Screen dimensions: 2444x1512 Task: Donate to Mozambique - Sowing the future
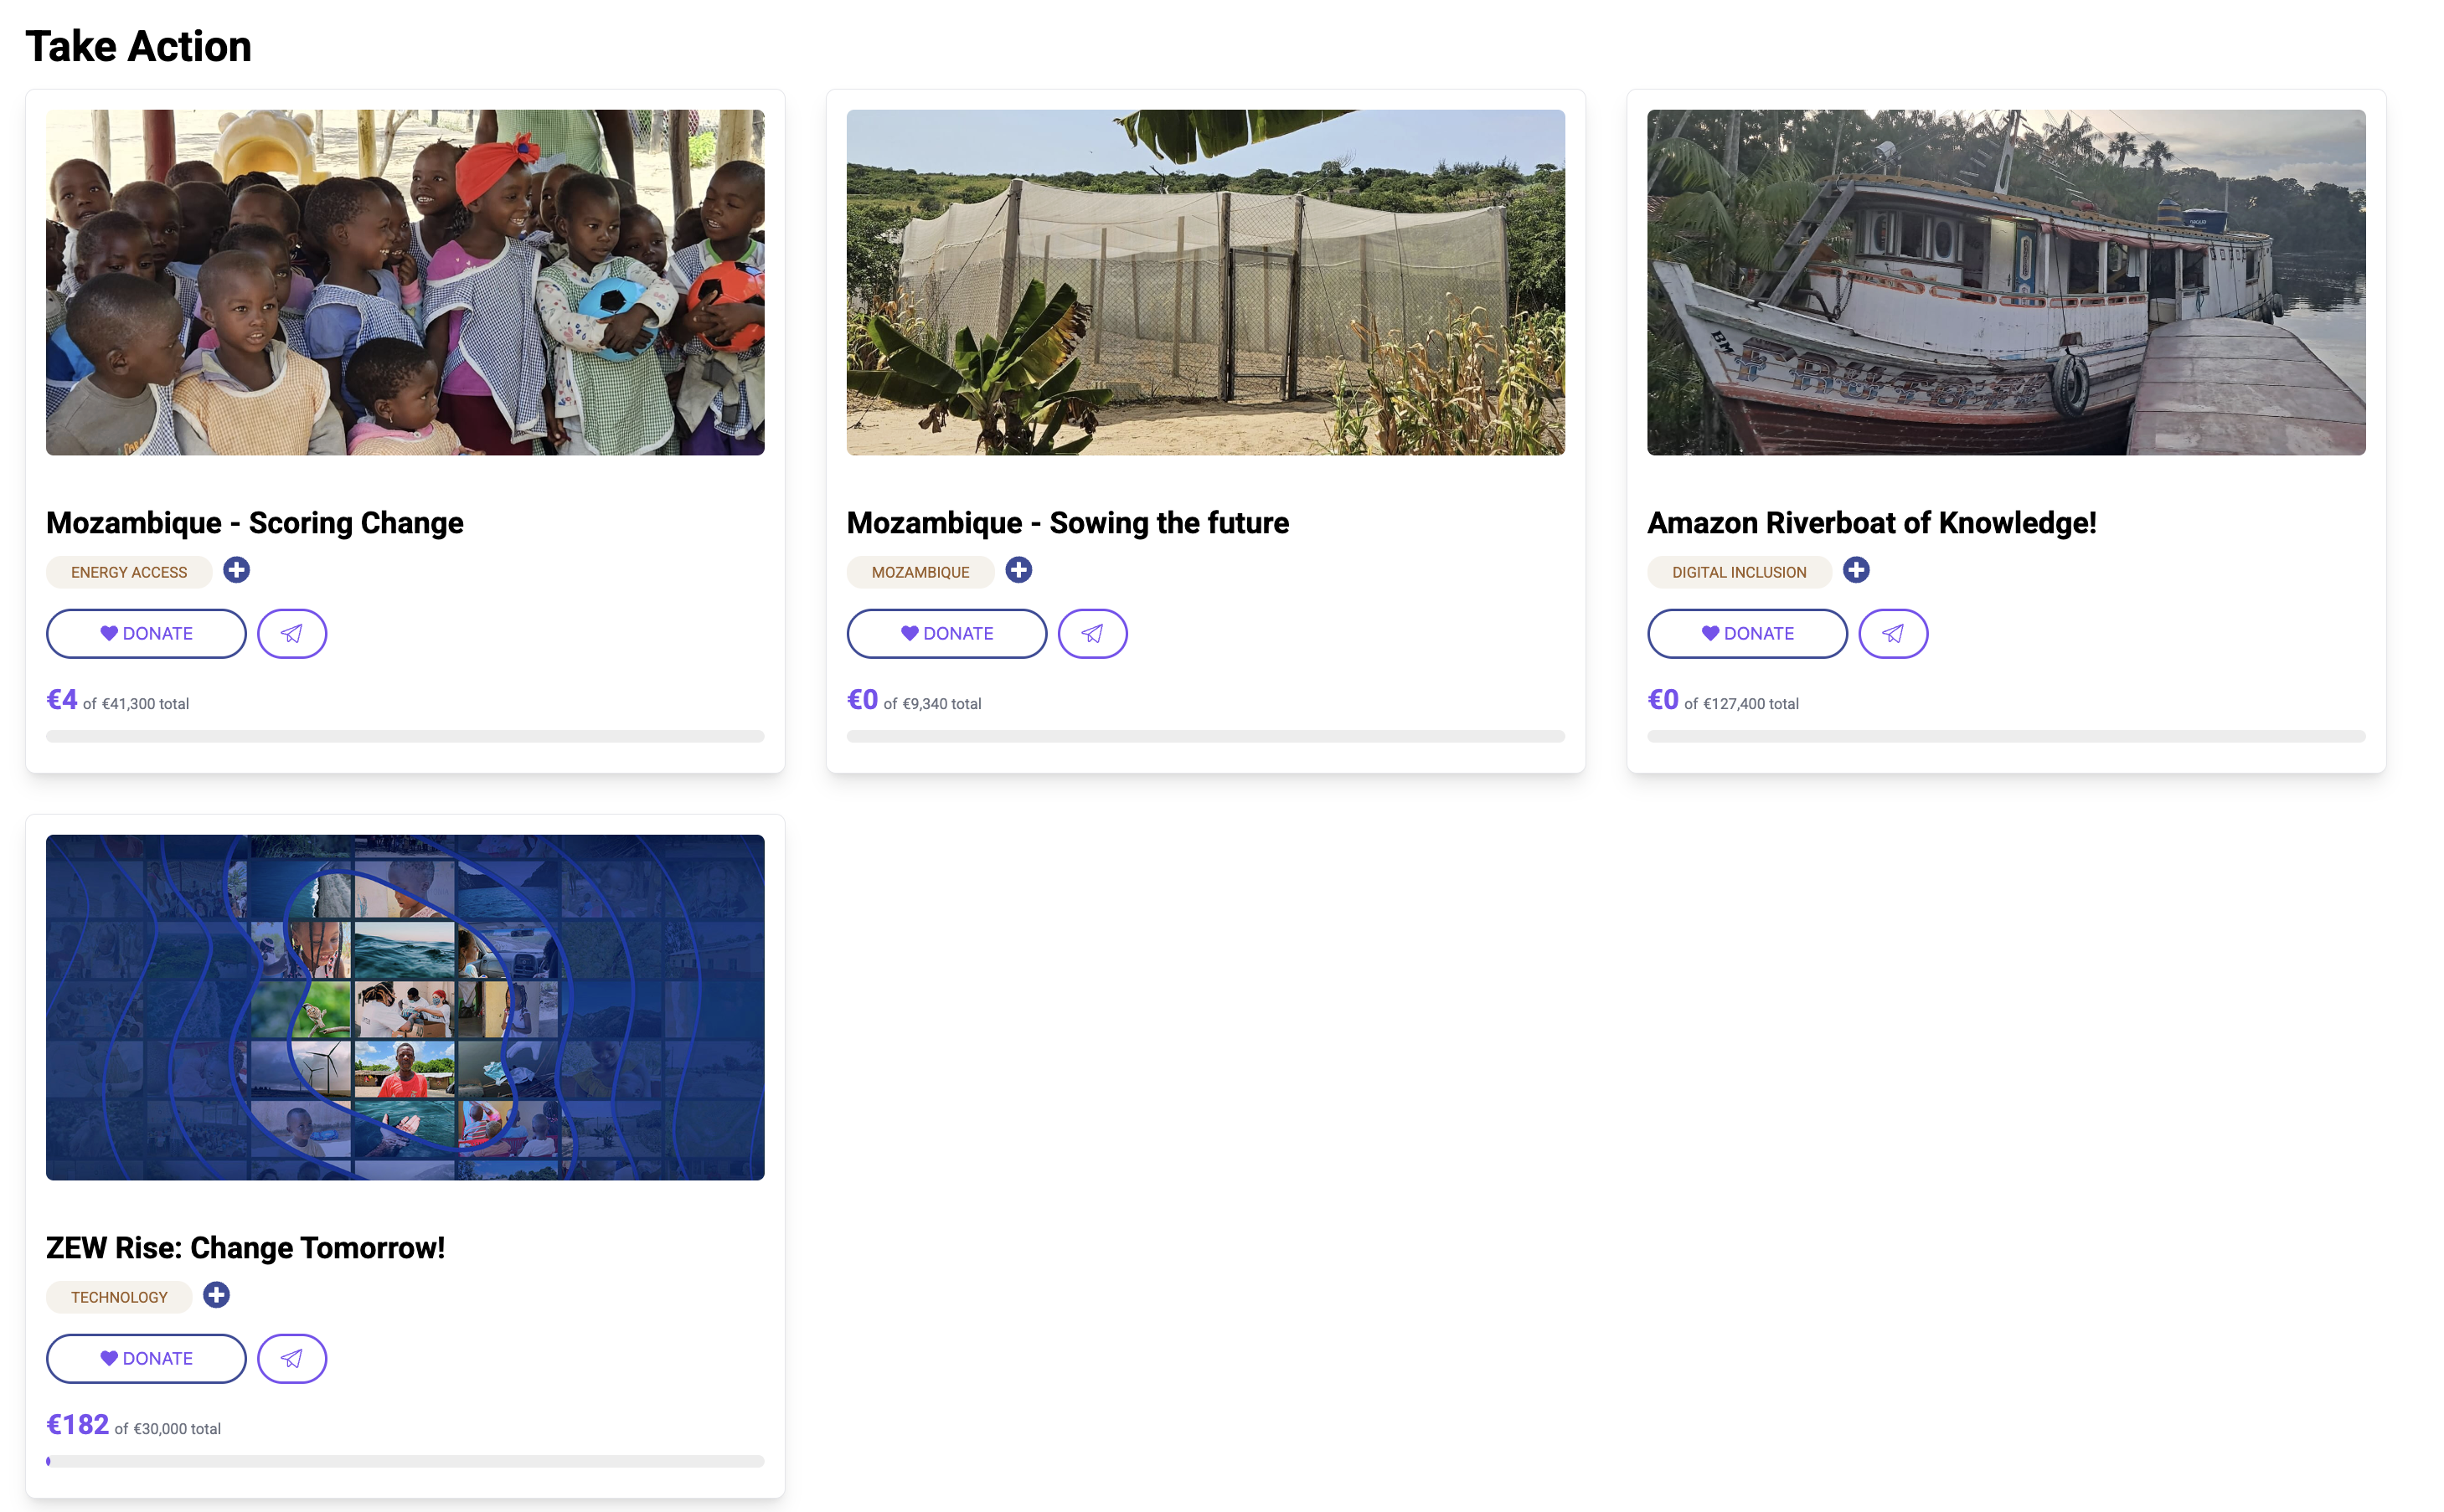click(x=946, y=634)
